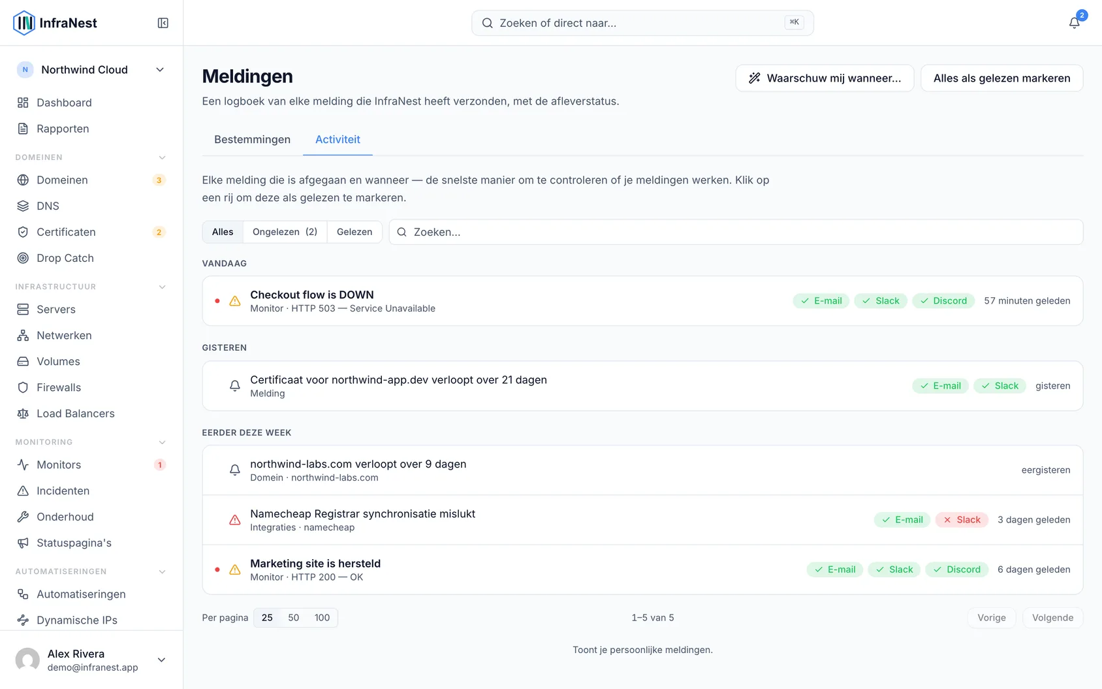Screen dimensions: 1102x689
Task: Open the Checkout flow is DOWN notification
Action: 642,301
